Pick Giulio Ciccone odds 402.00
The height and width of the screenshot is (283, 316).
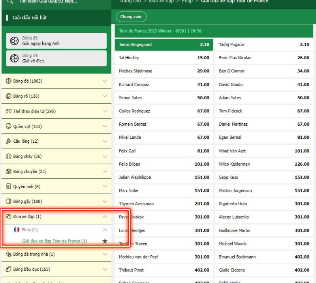[264, 270]
